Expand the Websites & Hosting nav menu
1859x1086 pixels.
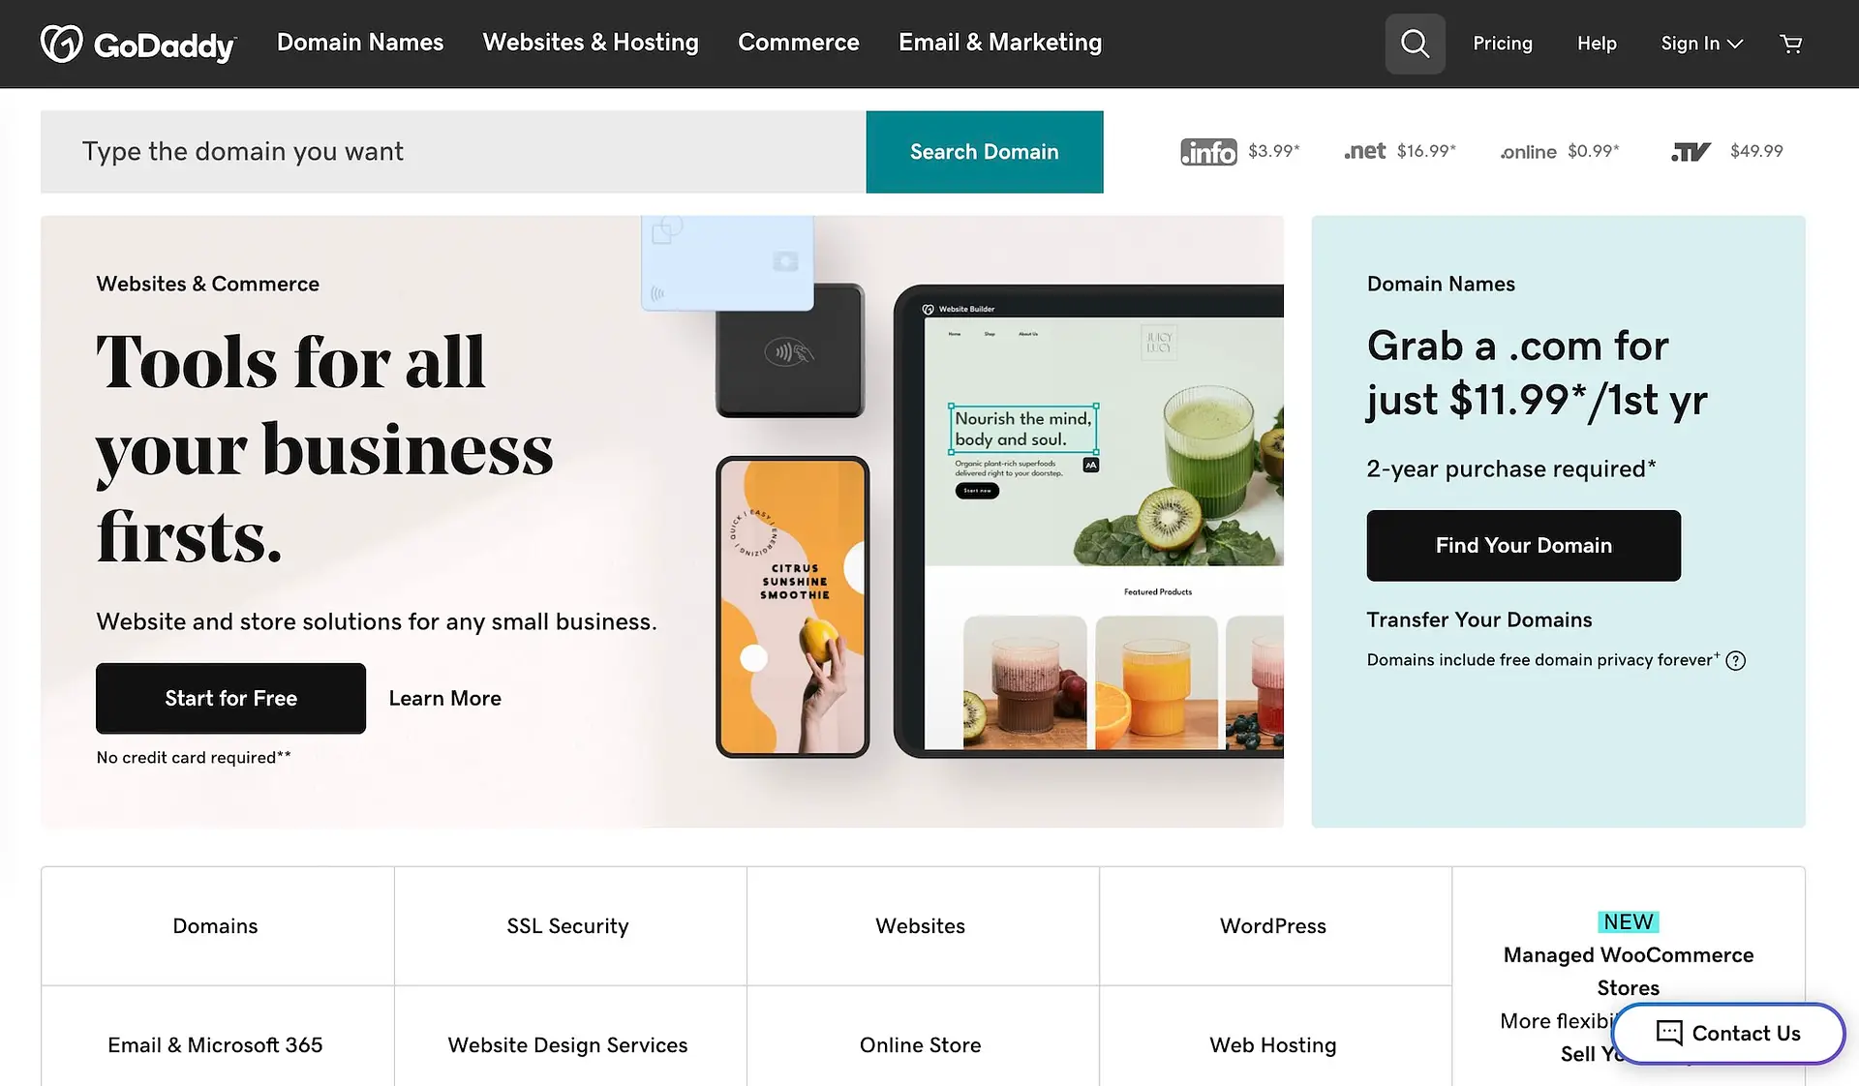pos(591,42)
